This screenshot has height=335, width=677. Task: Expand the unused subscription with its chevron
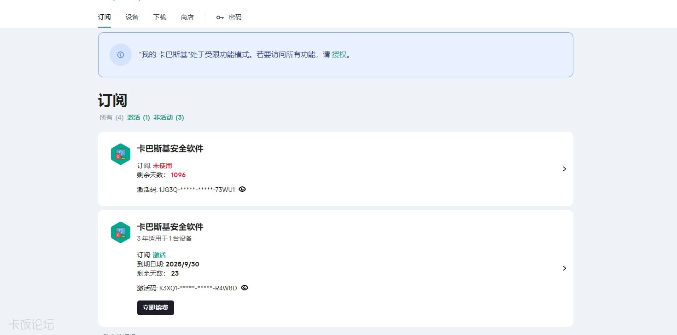(x=564, y=169)
